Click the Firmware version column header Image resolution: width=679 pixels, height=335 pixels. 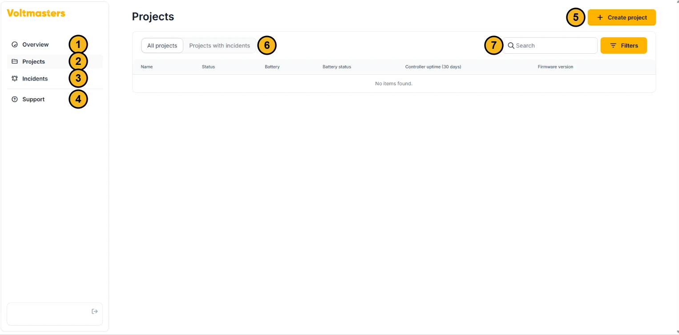pyautogui.click(x=555, y=67)
